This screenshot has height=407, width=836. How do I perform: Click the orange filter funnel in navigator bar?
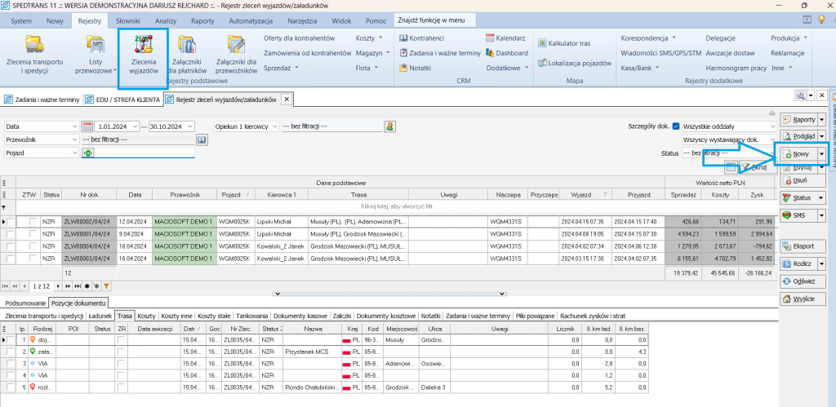point(107,286)
